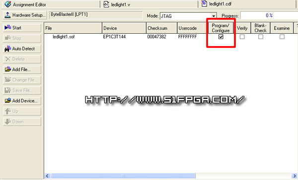The image size is (298, 180).
Task: Click the ledlight1.cdf document icon
Action: tap(204, 3)
